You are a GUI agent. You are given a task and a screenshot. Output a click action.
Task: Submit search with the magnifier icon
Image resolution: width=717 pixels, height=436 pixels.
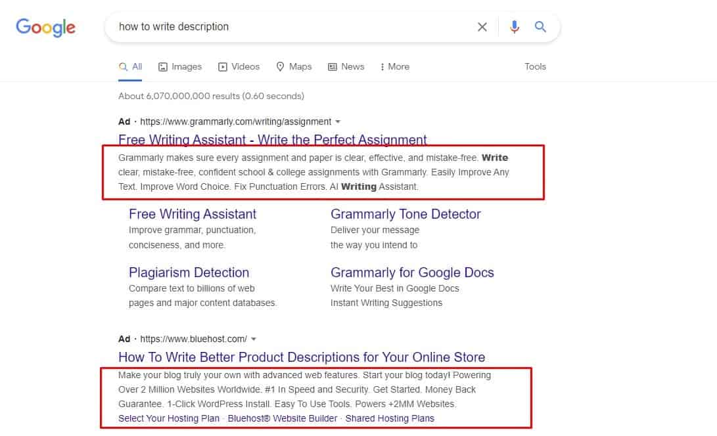click(540, 26)
